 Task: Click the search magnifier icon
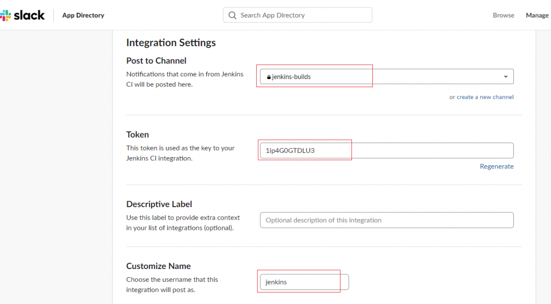click(x=232, y=15)
